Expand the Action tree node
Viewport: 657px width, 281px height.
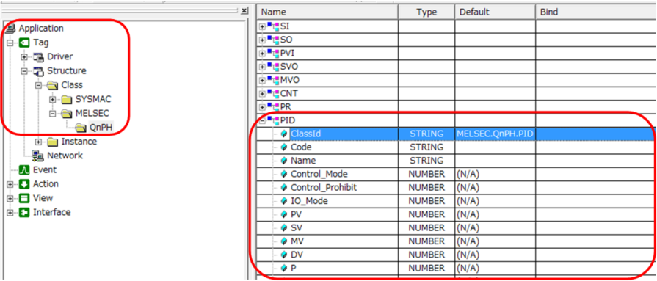click(x=10, y=185)
